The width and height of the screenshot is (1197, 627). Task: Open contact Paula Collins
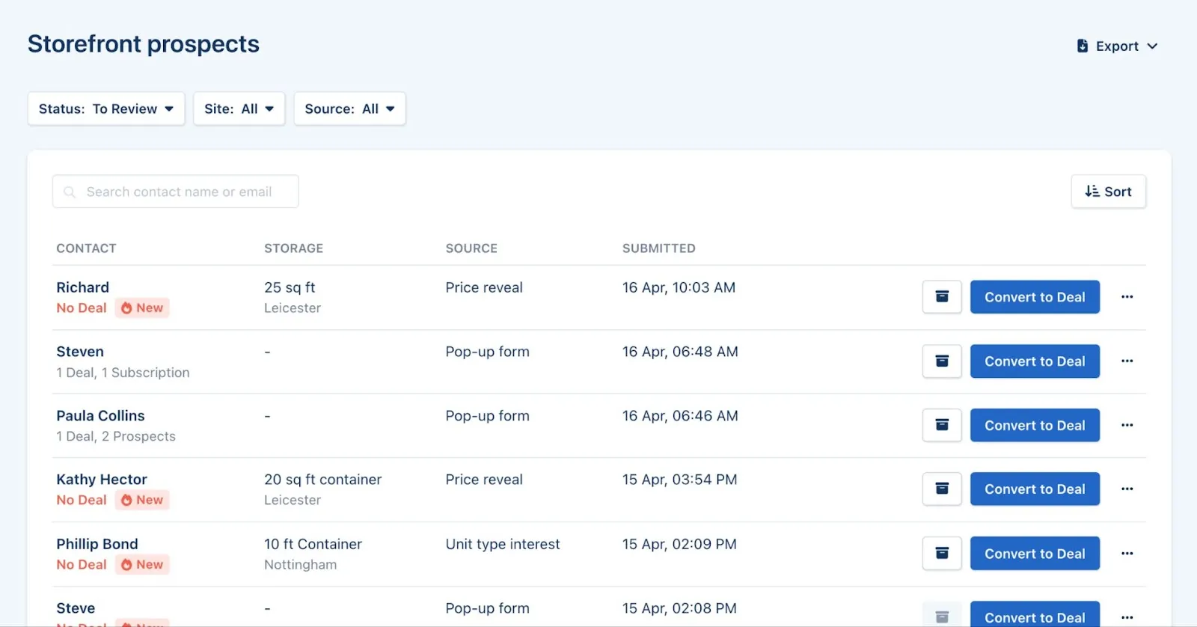point(100,415)
